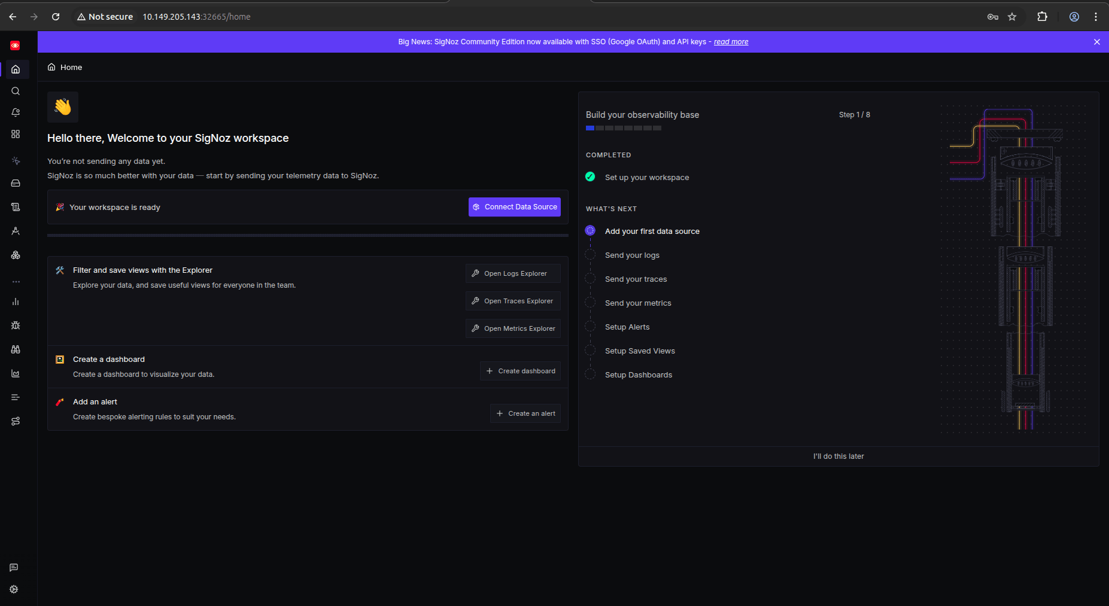The image size is (1109, 606).
Task: Bookmark page with the star icon
Action: coord(1012,17)
